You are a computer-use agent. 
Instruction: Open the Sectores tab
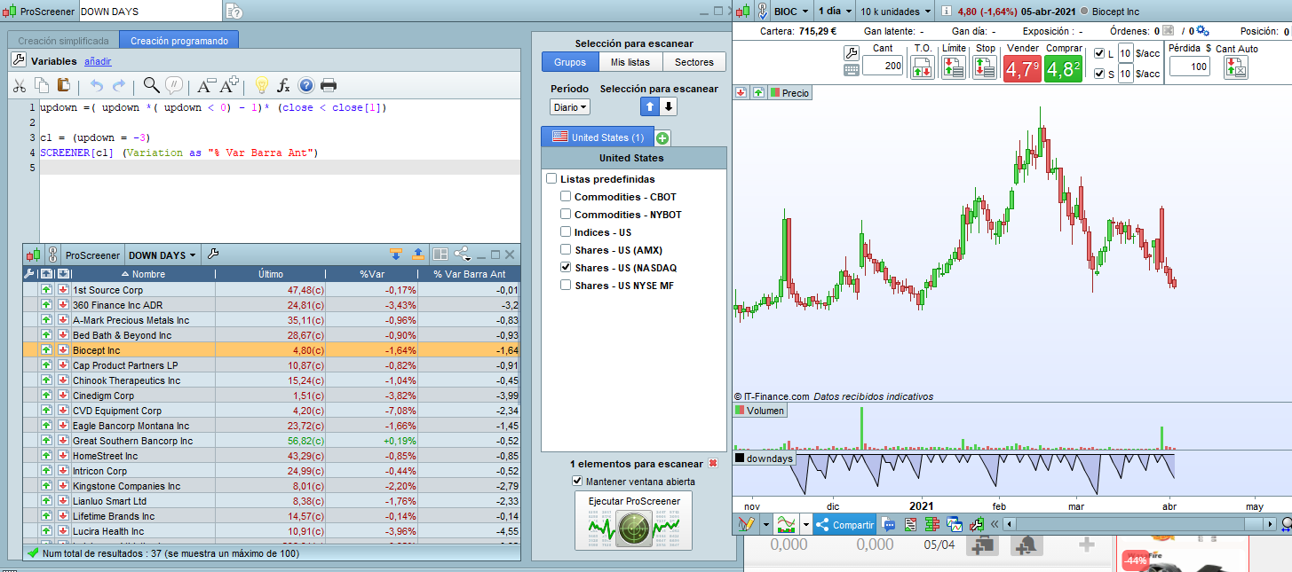(694, 62)
